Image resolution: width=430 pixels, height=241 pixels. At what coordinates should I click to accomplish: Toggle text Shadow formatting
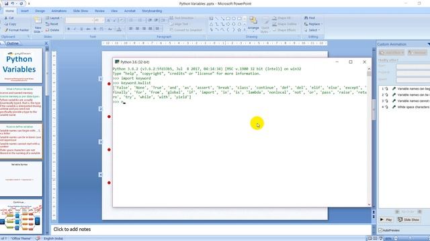click(x=95, y=29)
